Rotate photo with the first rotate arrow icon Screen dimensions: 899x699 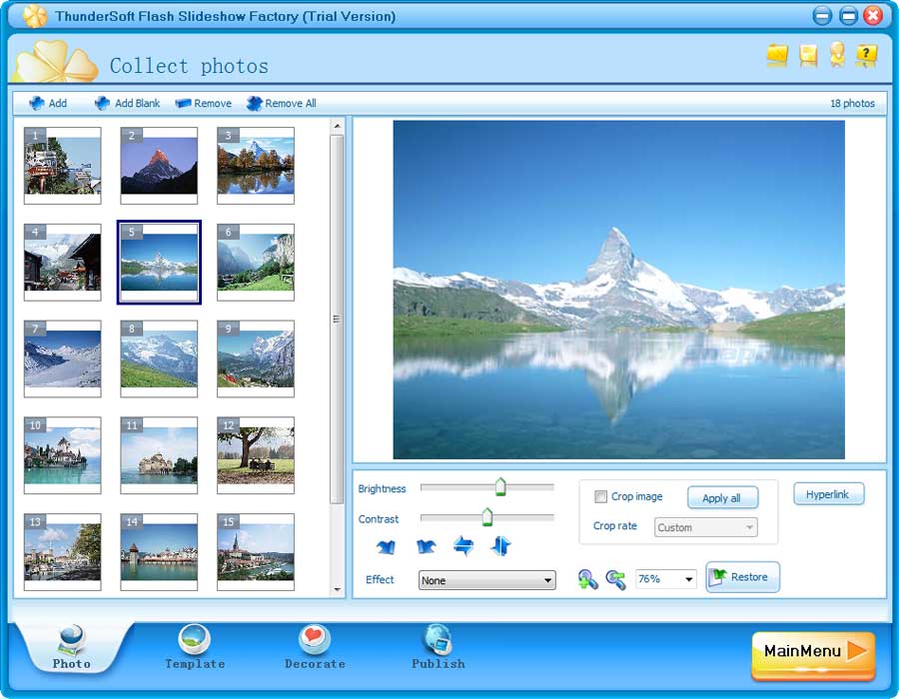tap(386, 546)
